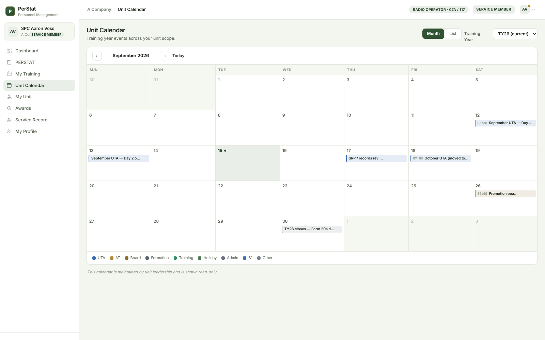Click the My Profile person icon
This screenshot has width=545, height=340.
[9, 131]
